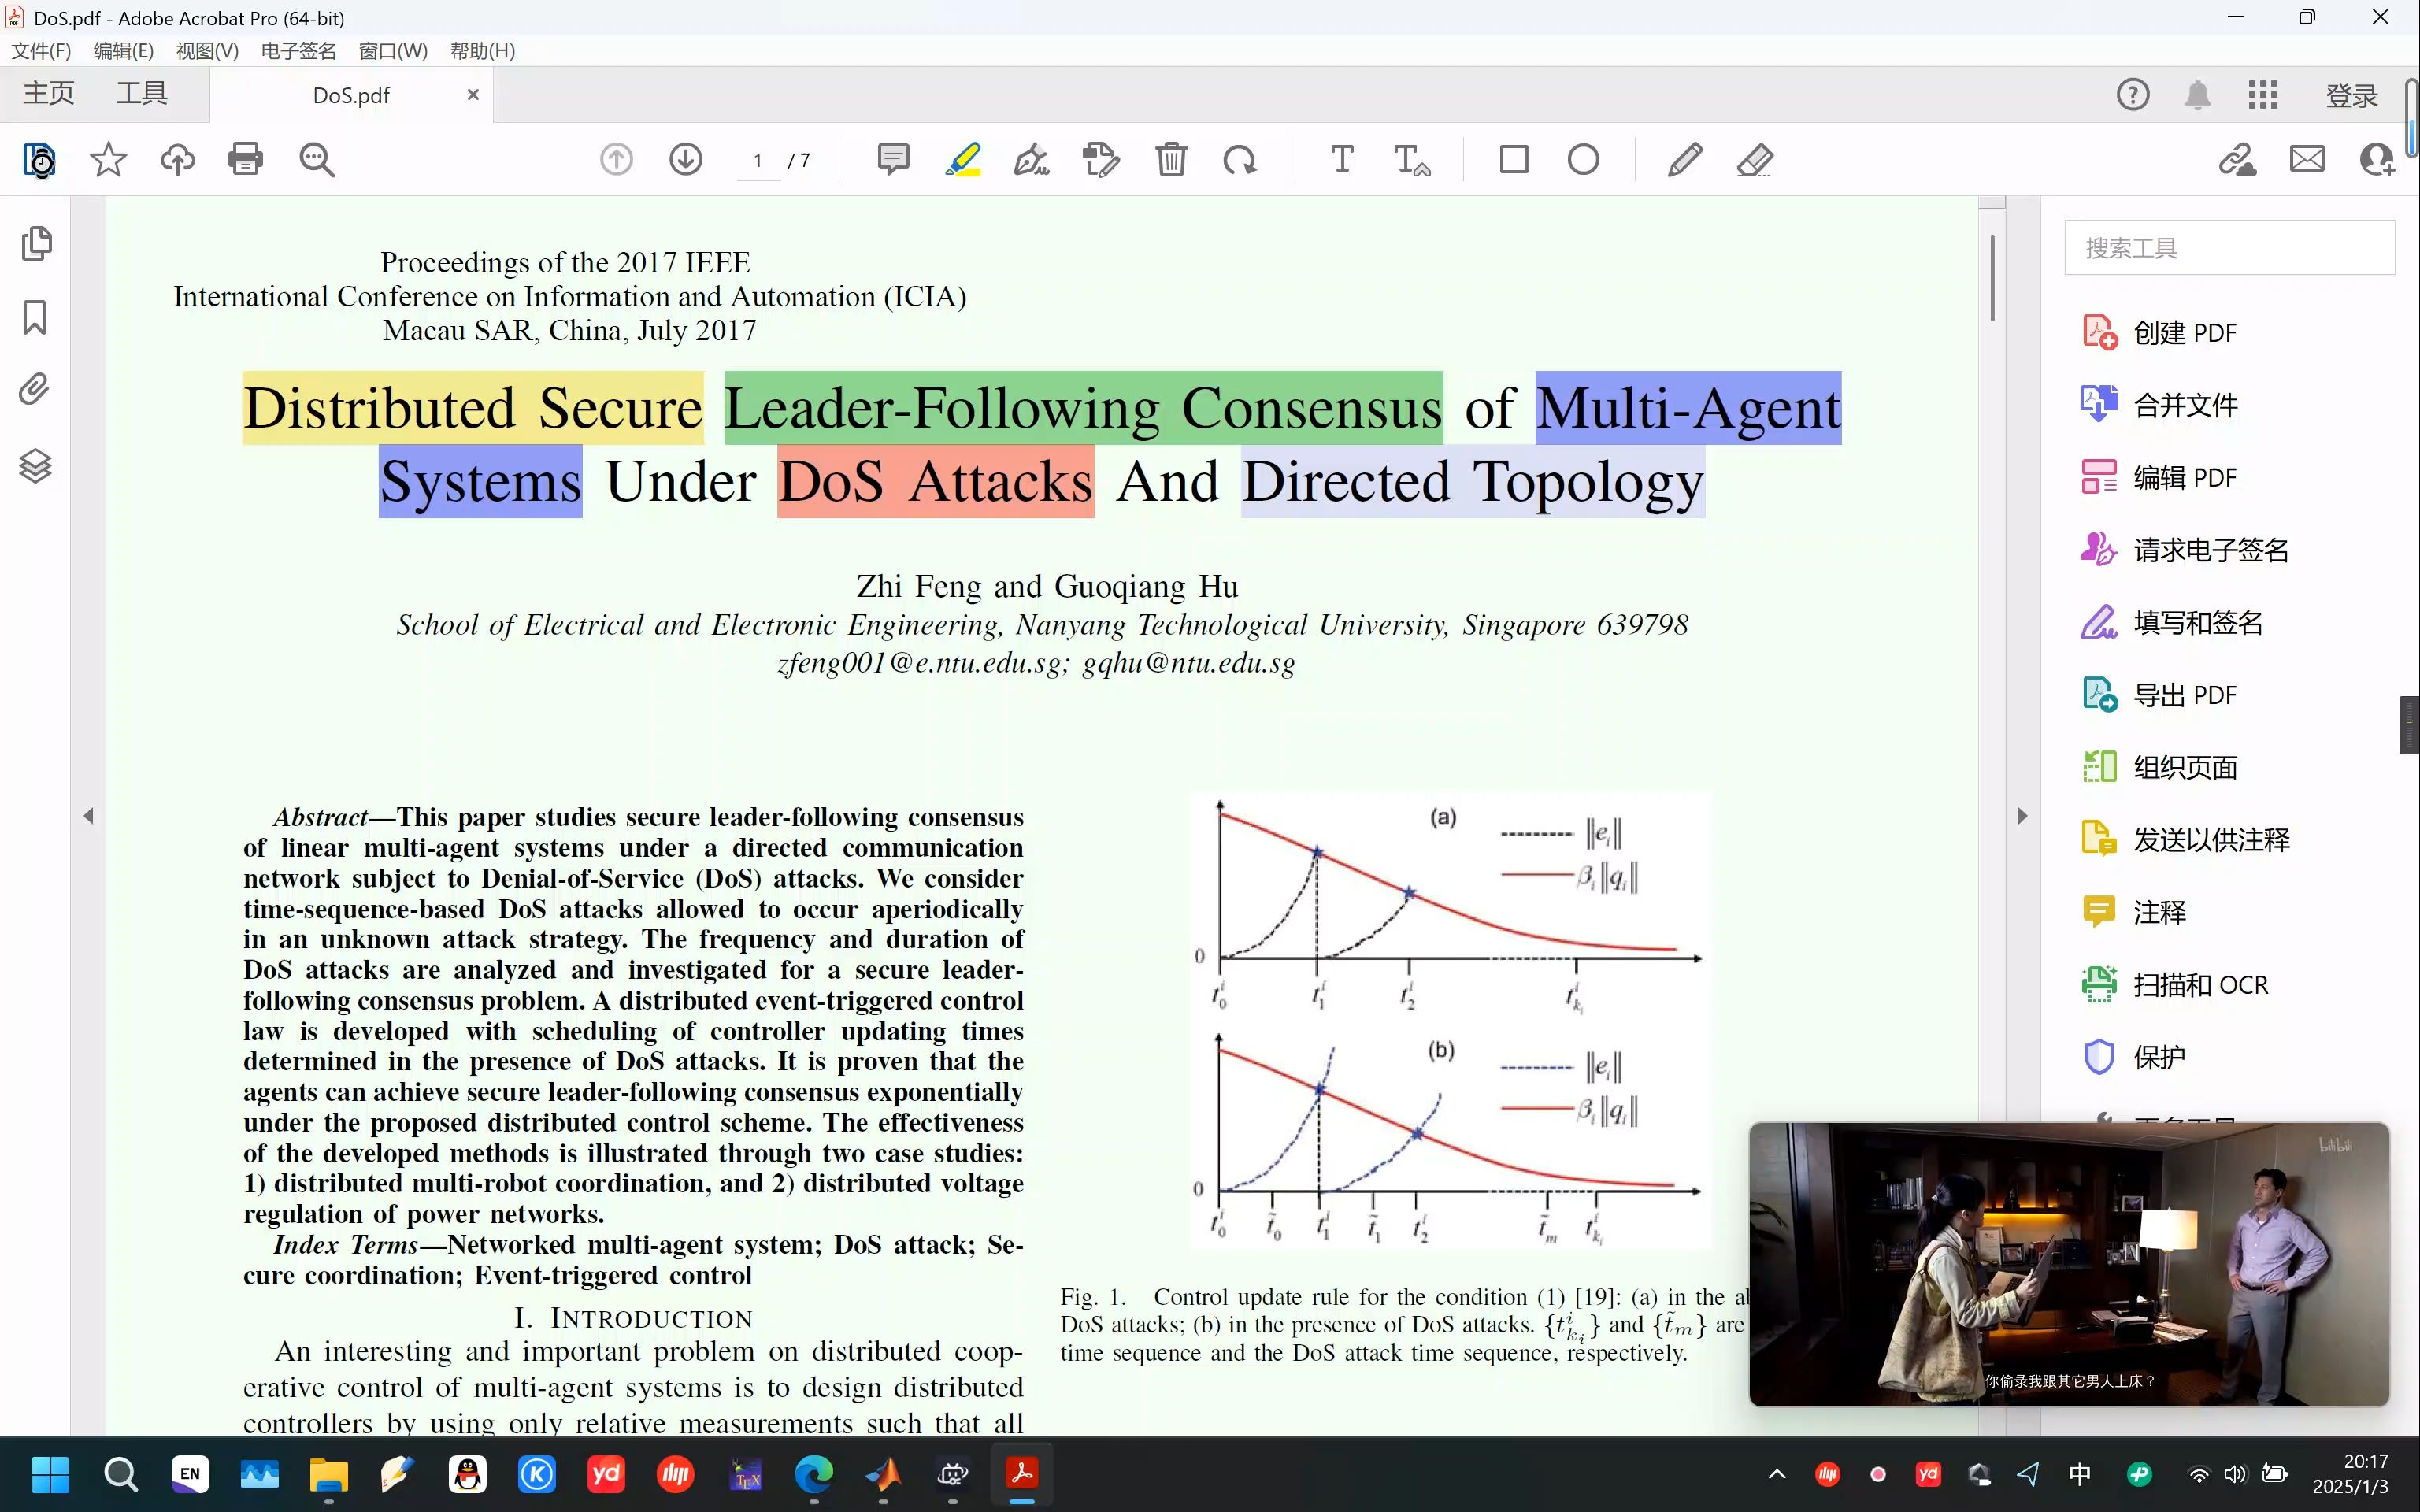Print the document with the printer icon
Viewport: 2420px width, 1512px height.
point(245,159)
